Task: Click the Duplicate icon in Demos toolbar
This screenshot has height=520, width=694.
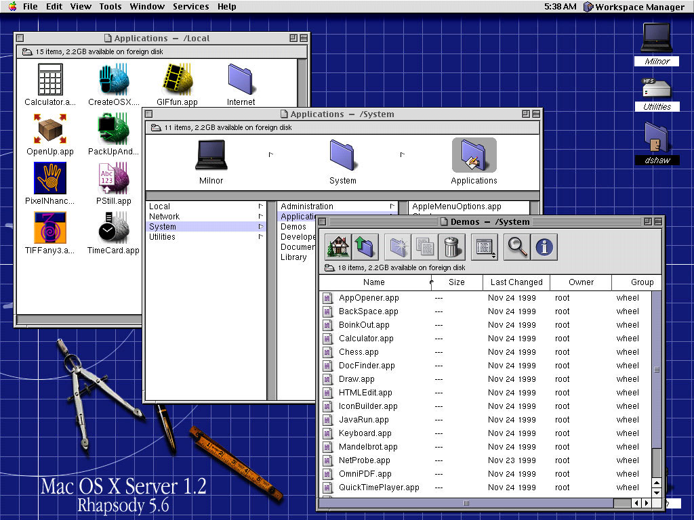Action: [x=425, y=246]
